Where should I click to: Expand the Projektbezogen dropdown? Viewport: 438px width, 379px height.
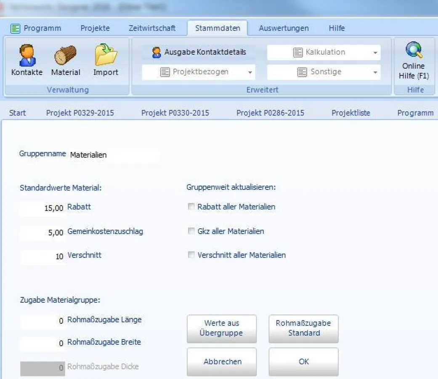(250, 72)
